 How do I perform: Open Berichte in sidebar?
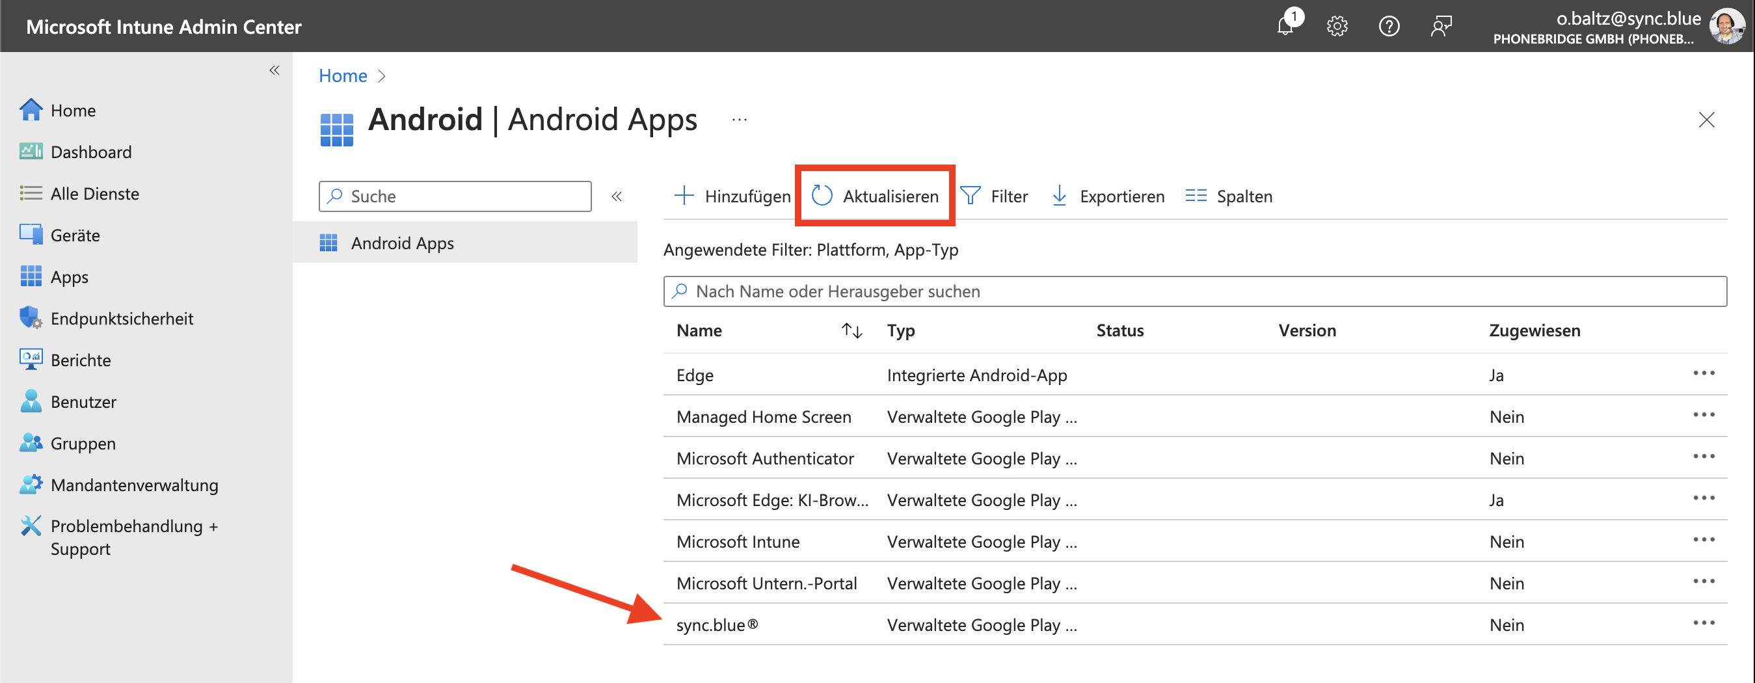pos(66,359)
